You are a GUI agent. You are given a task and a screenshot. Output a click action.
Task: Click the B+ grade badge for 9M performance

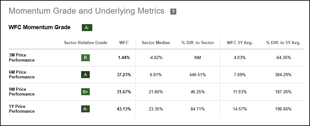coord(85,92)
